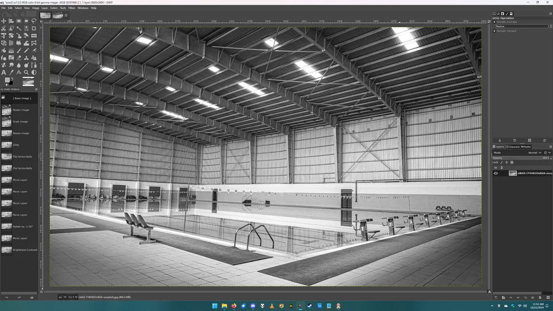Click the redo arrow below Undo History
The width and height of the screenshot is (553, 311).
pyautogui.click(x=19, y=297)
